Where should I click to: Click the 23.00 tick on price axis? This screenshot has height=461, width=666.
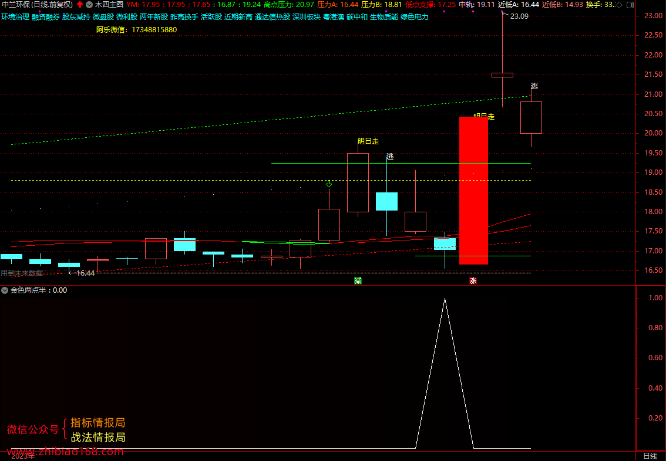coord(653,16)
